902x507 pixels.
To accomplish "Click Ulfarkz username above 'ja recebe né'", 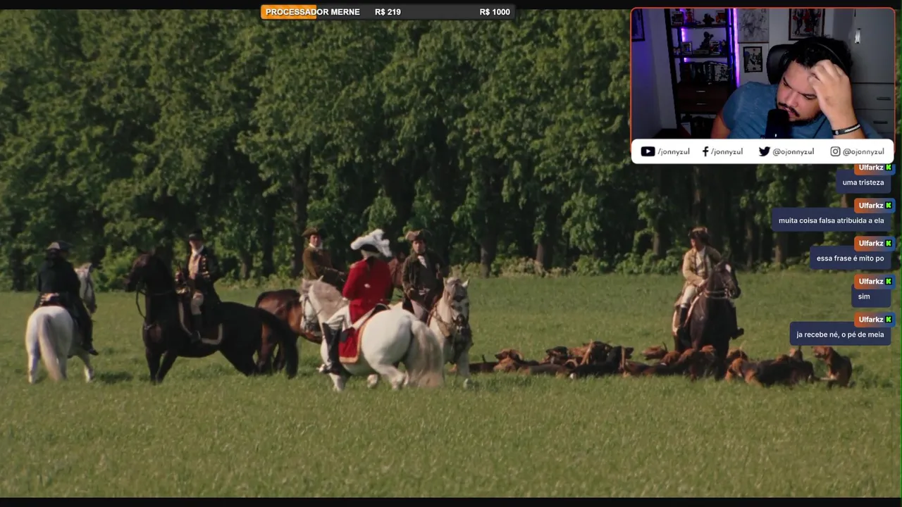I will [x=871, y=320].
